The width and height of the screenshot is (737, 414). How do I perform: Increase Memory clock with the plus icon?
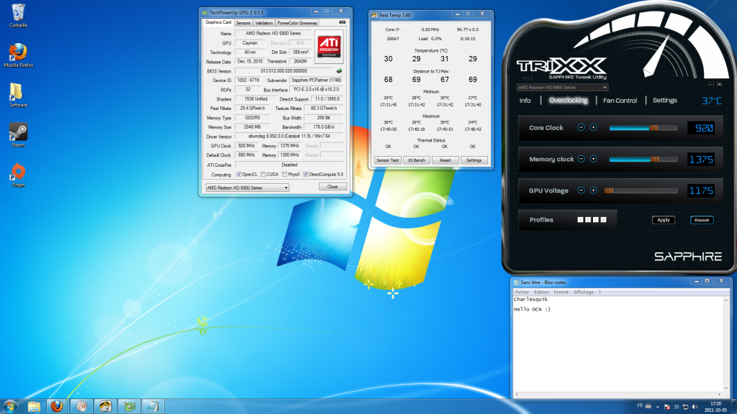point(593,159)
